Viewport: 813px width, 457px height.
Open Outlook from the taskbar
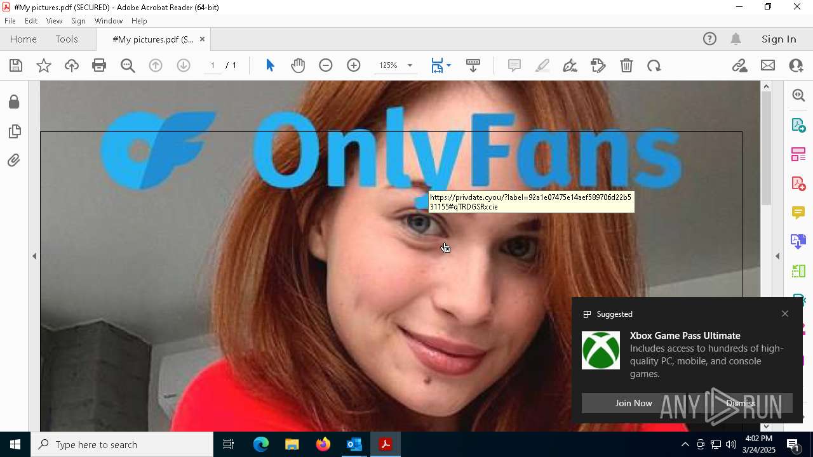click(x=354, y=444)
